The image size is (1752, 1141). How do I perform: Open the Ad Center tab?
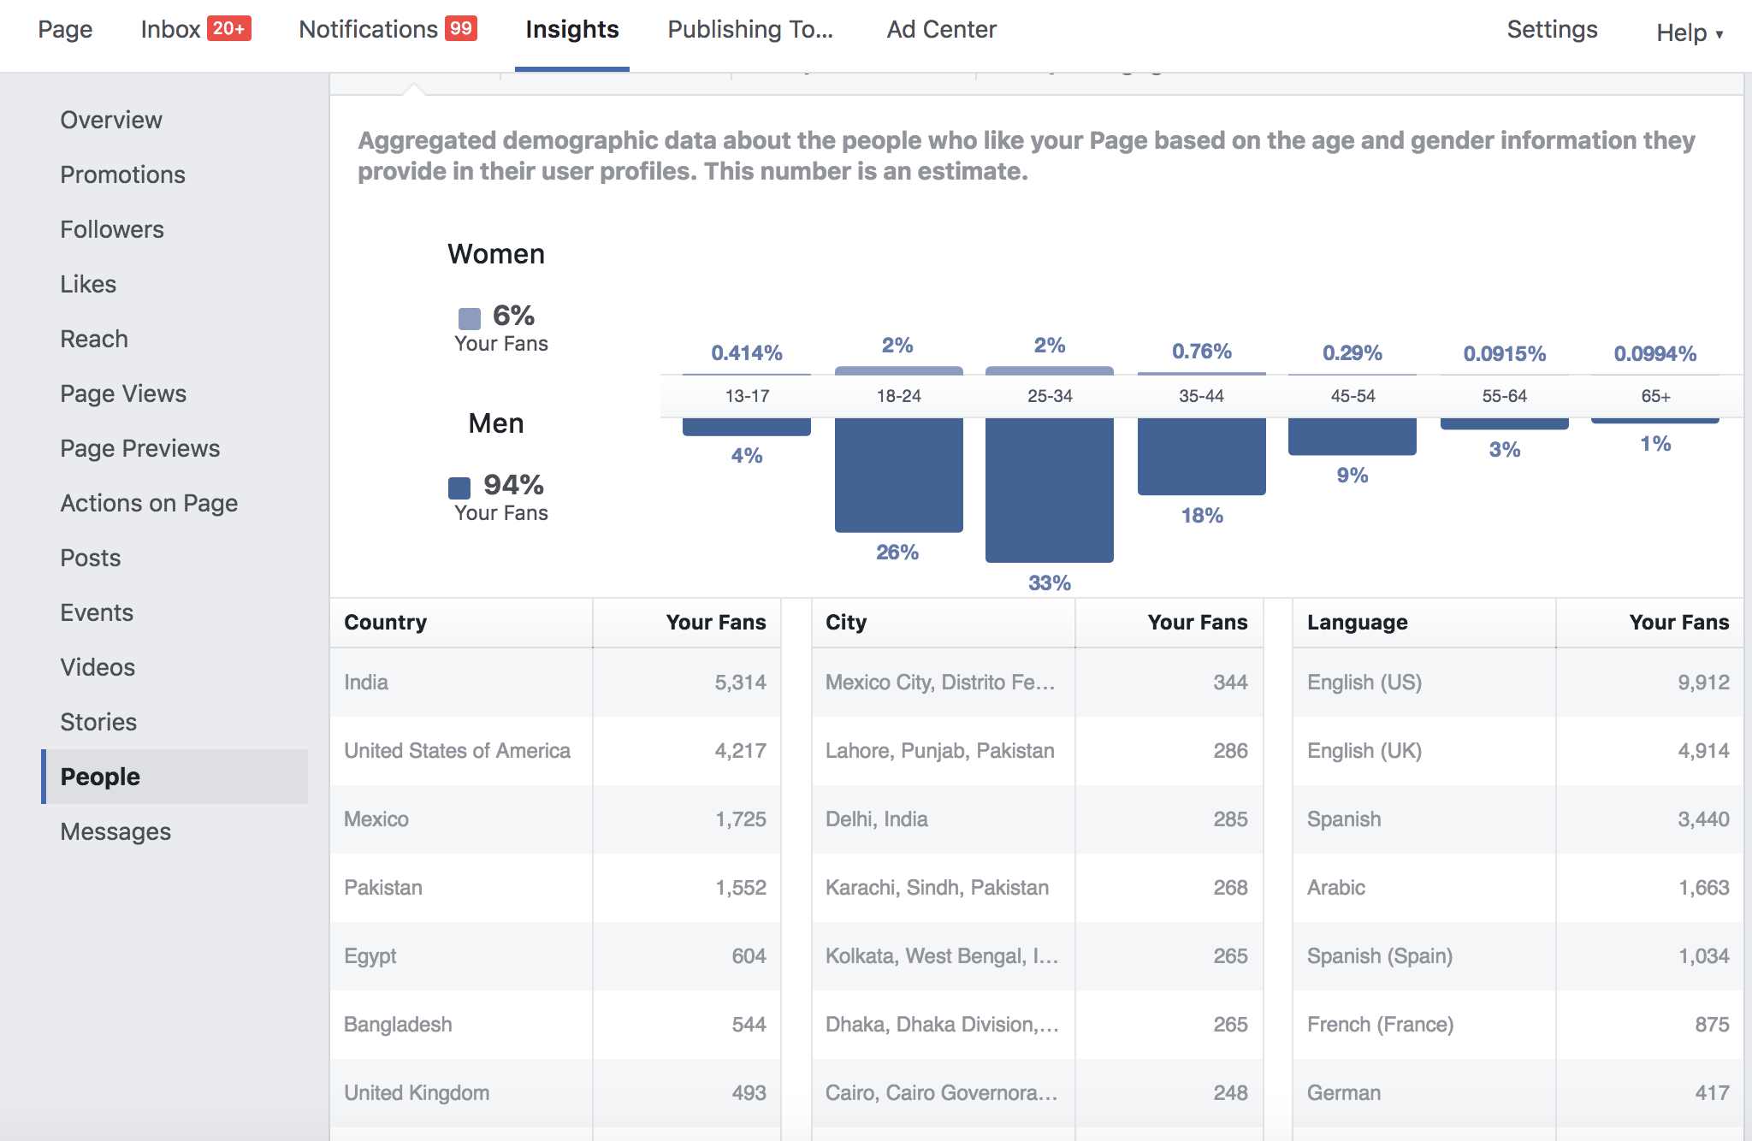pos(941,29)
